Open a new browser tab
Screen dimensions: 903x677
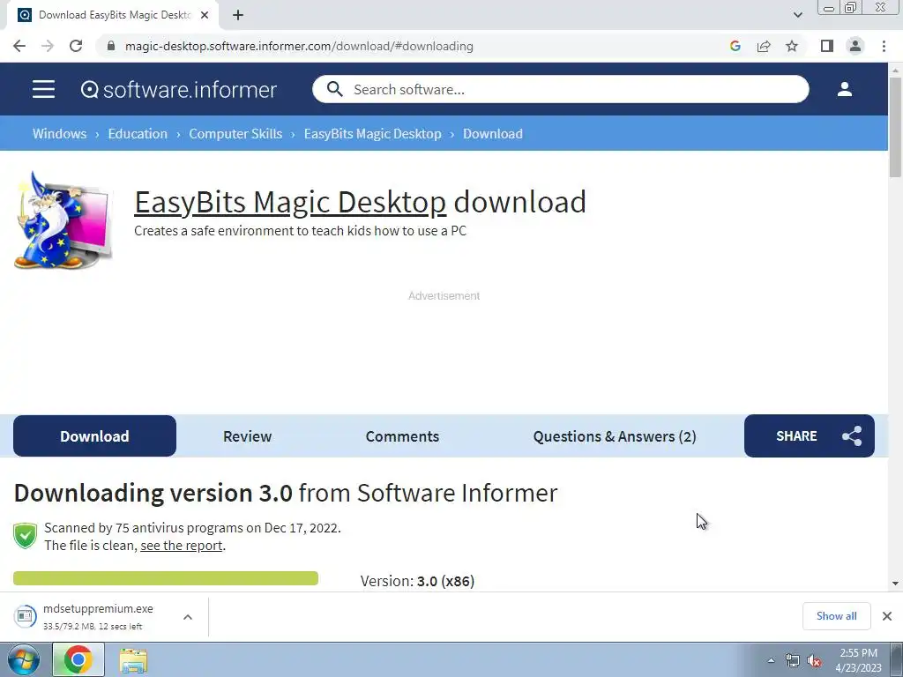pyautogui.click(x=238, y=15)
